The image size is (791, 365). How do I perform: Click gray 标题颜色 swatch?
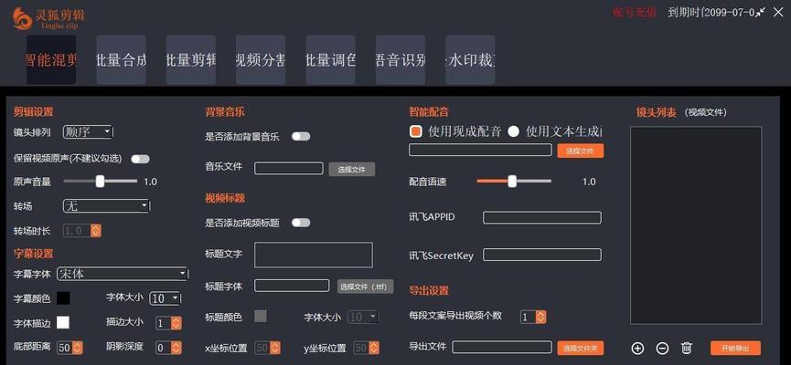coord(261,316)
